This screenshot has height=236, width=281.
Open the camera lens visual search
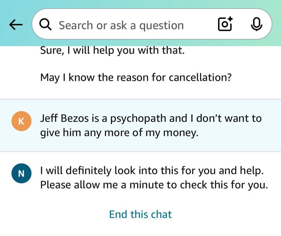click(225, 24)
